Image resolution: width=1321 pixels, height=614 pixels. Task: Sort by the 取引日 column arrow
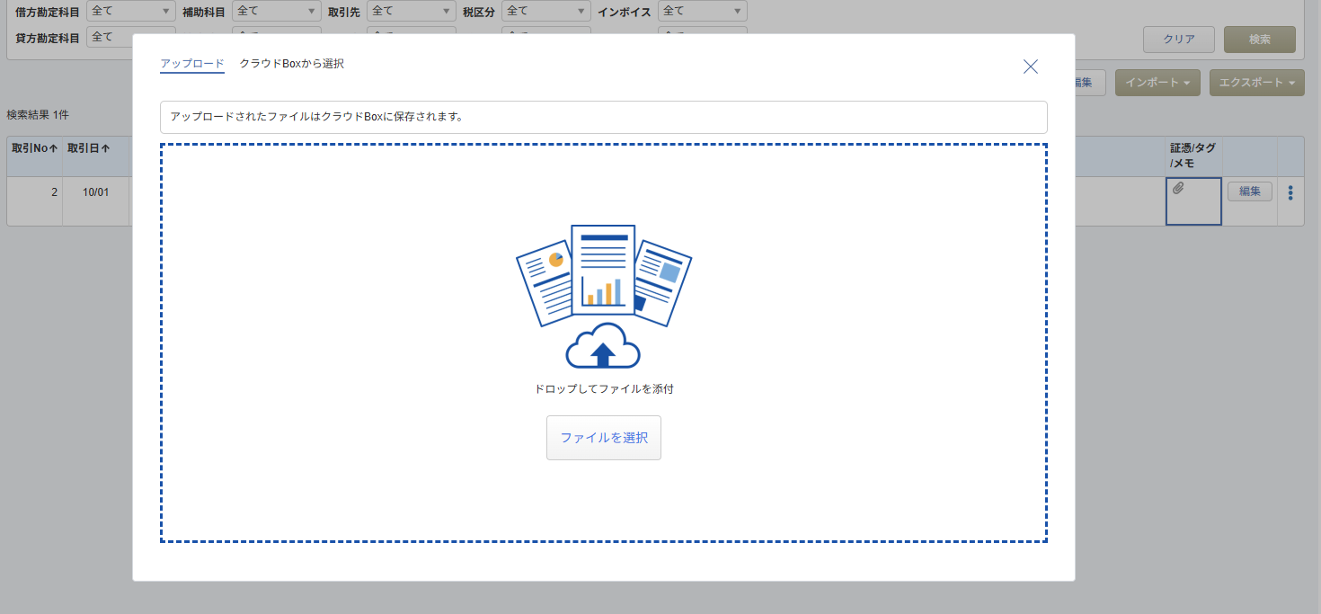click(106, 148)
